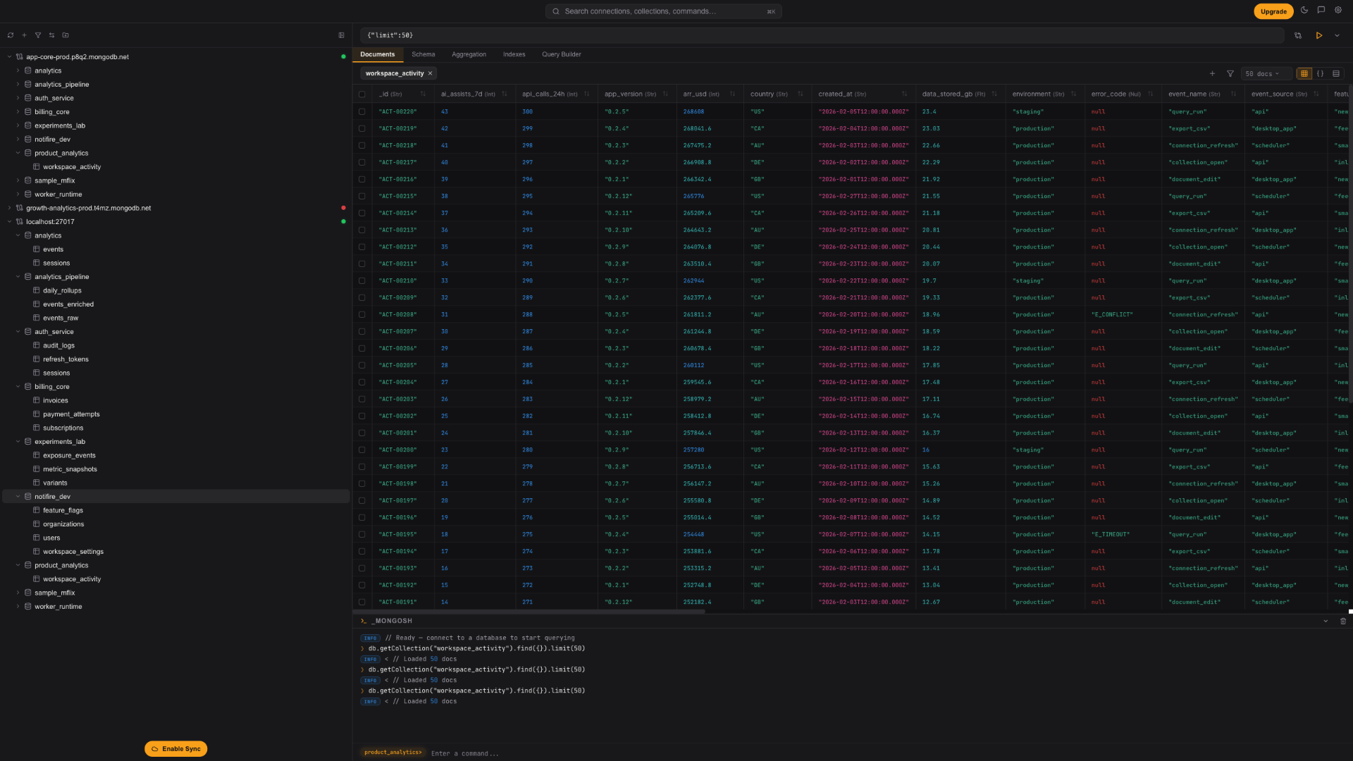The image size is (1353, 761).
Task: Click into the query filter input field
Action: pyautogui.click(x=705, y=35)
